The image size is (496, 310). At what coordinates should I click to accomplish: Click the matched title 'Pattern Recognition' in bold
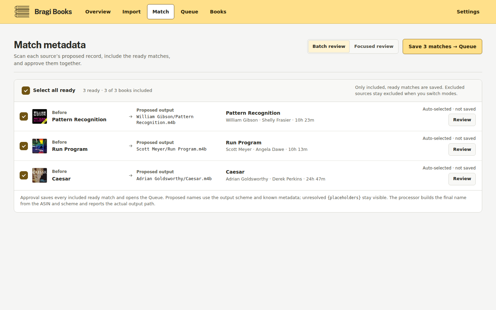253,113
